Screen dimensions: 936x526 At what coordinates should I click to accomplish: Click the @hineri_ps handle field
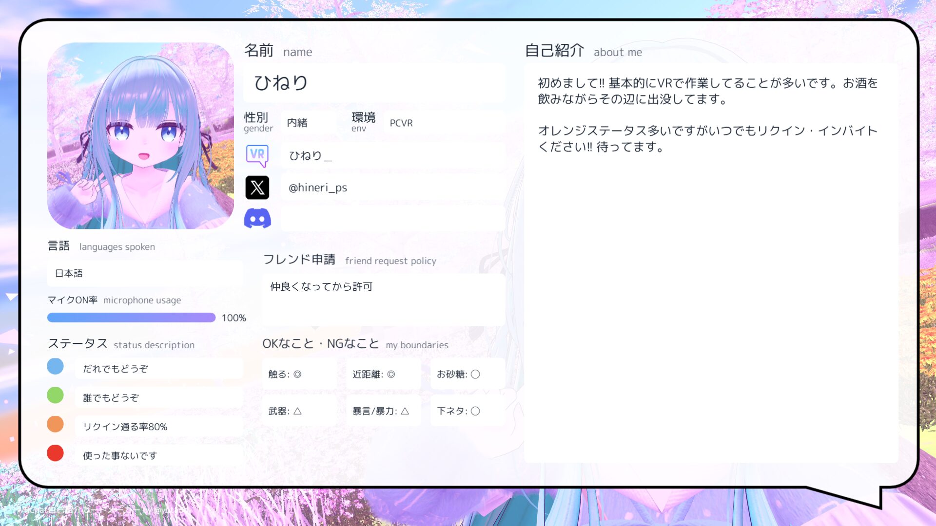click(x=392, y=188)
